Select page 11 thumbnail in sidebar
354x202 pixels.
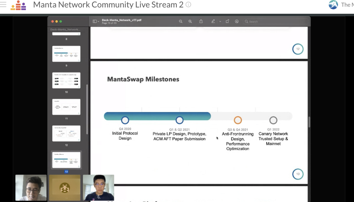tap(66, 107)
